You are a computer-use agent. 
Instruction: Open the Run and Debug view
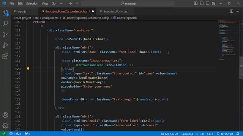[x=5, y=45]
